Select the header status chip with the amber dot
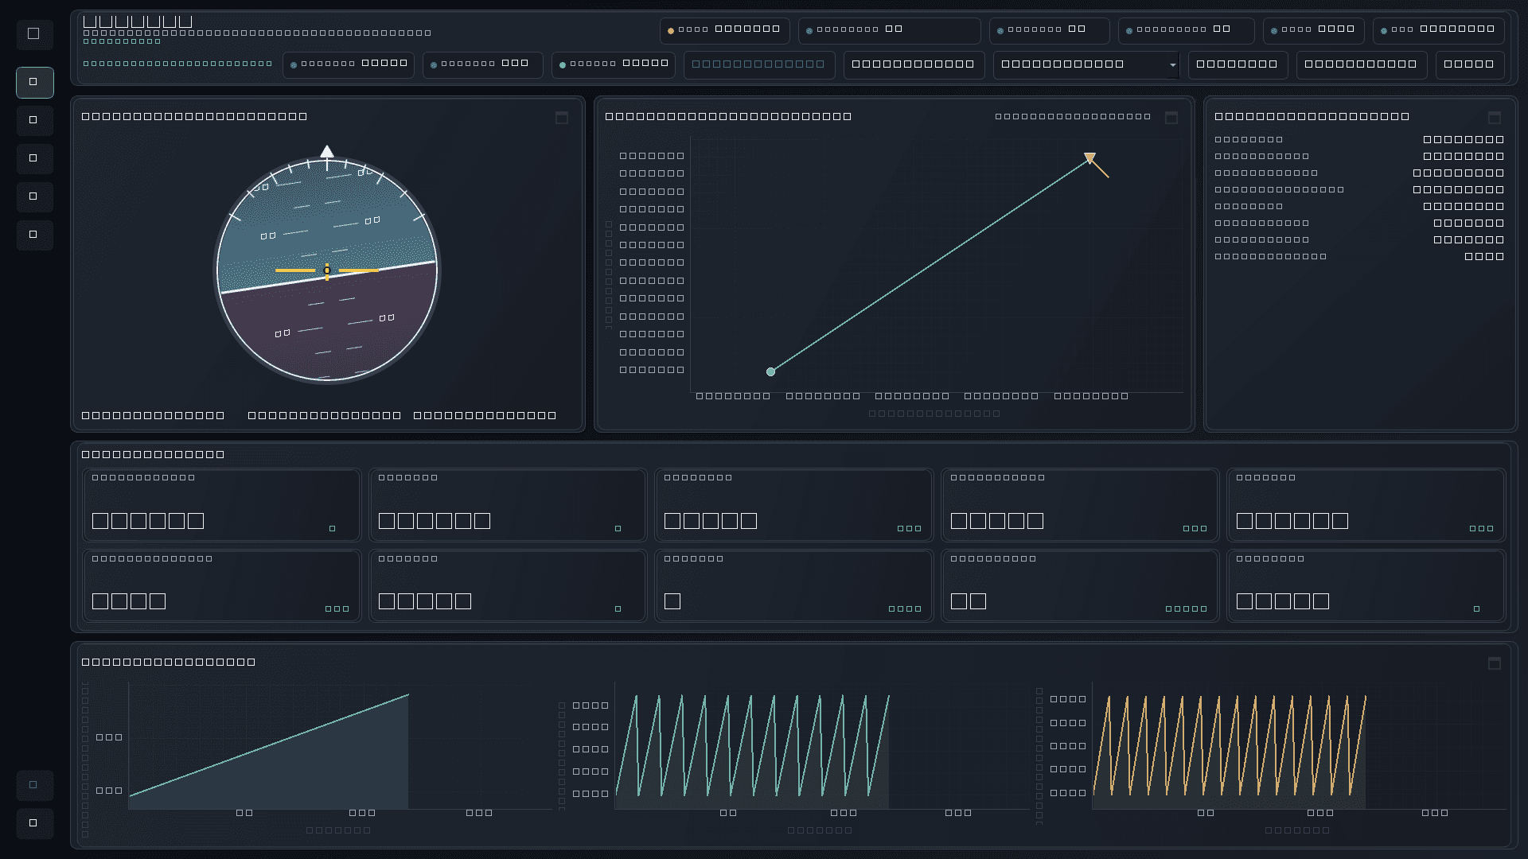1528x859 pixels. point(725,30)
